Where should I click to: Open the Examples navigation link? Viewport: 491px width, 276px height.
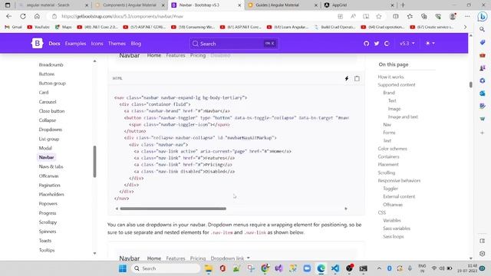[x=75, y=44]
